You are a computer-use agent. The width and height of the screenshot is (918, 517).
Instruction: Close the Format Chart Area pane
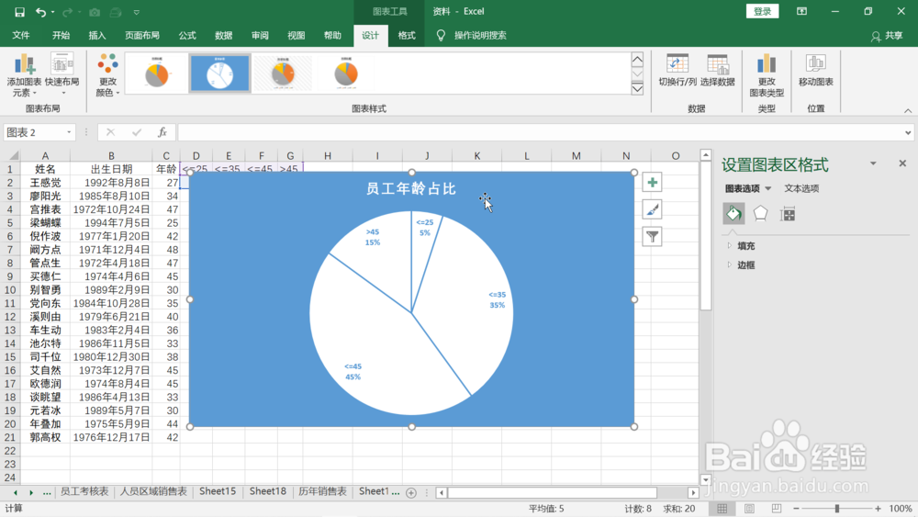[902, 163]
